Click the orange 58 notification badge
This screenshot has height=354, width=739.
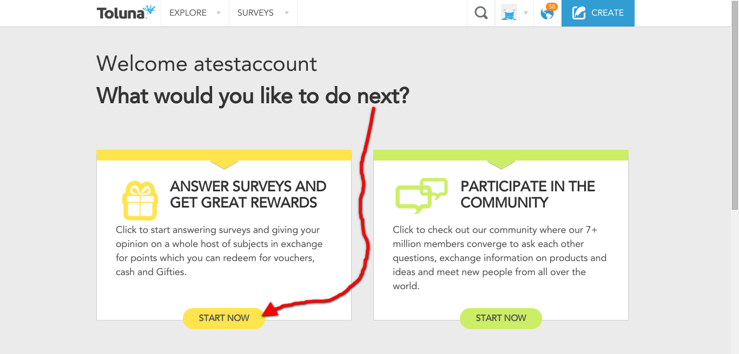(x=552, y=6)
